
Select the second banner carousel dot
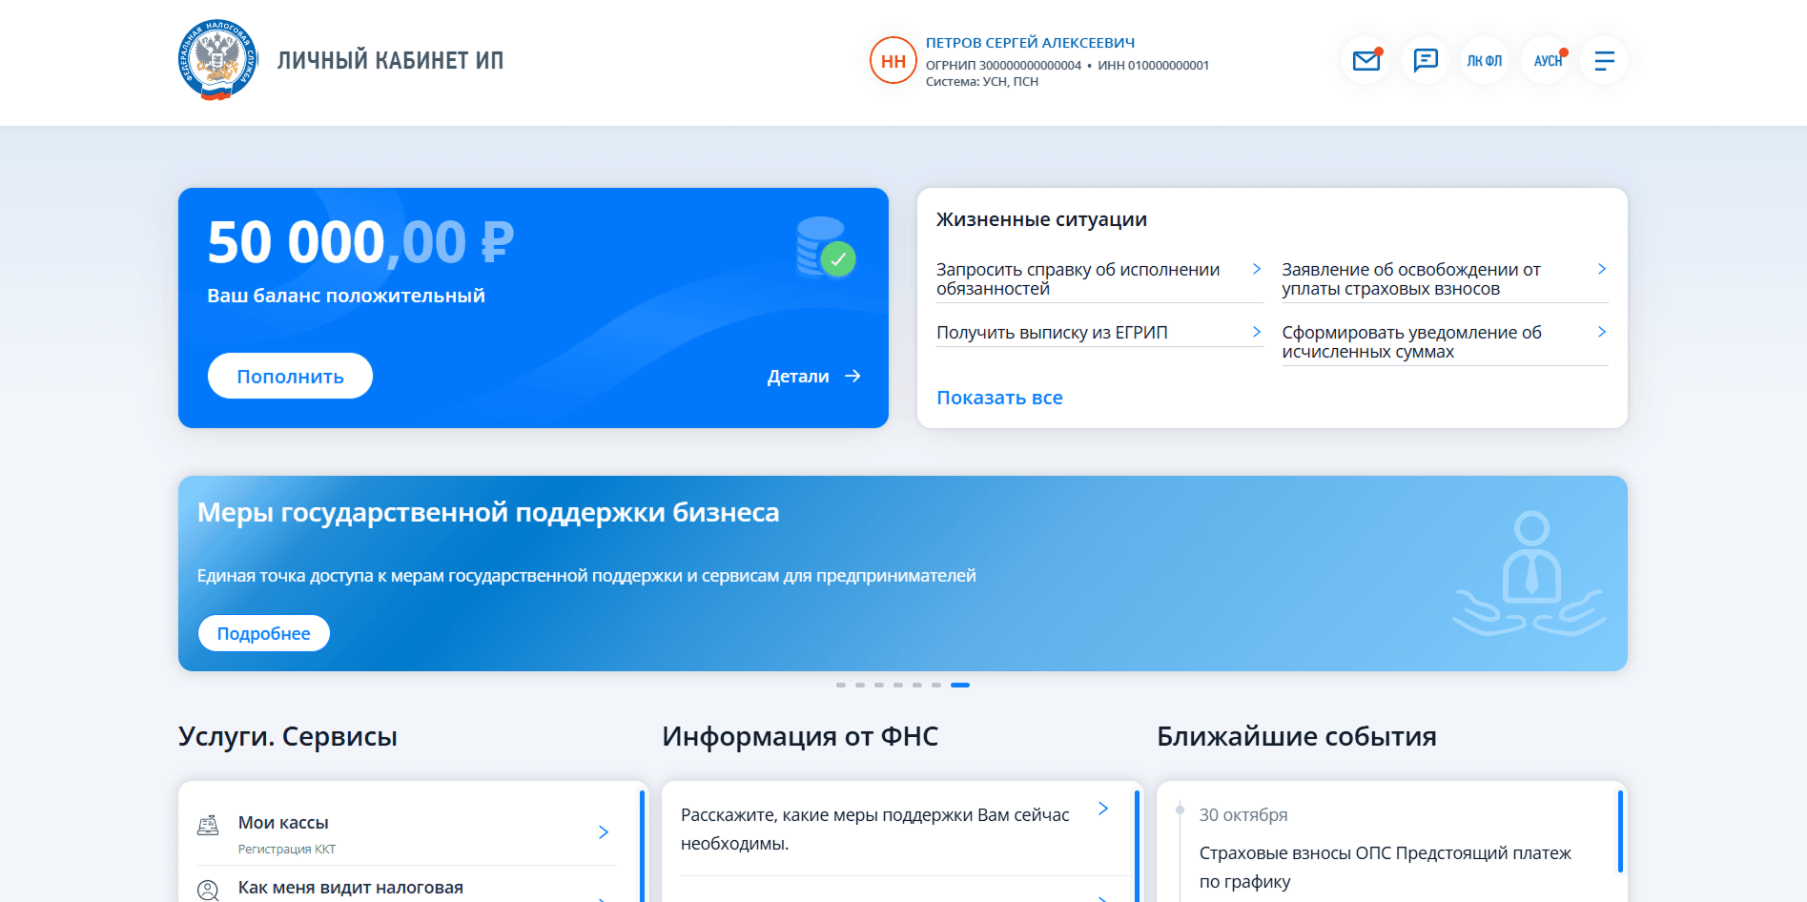[860, 685]
